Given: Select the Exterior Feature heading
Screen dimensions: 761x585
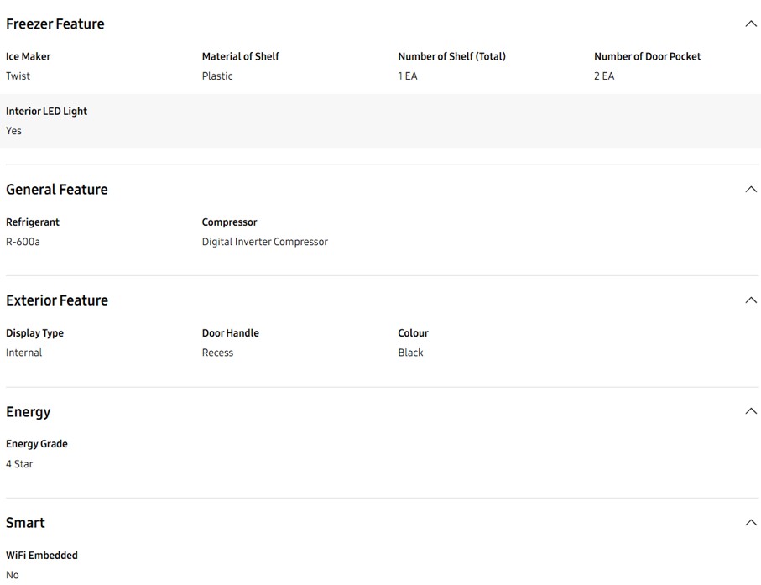Looking at the screenshot, I should (x=57, y=300).
